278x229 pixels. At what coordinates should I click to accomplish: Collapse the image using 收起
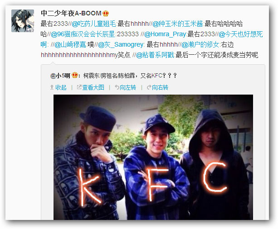61,87
